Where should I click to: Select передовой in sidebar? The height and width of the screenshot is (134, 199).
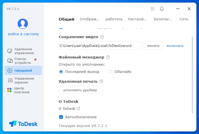[23, 71]
